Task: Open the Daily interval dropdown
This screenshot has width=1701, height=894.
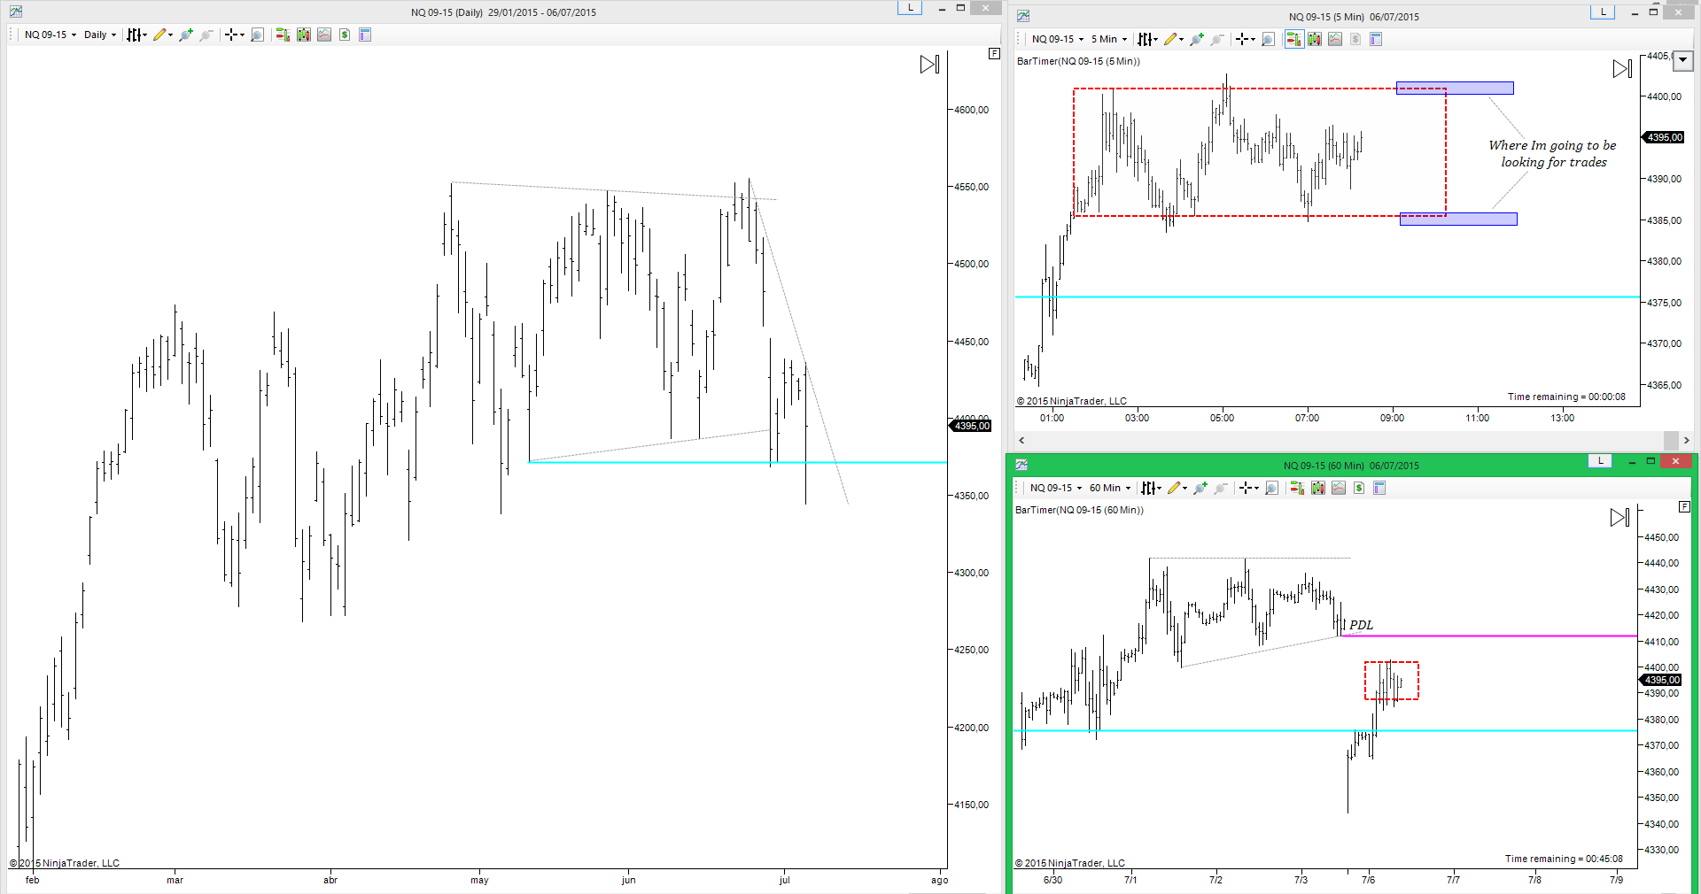Action: [99, 35]
